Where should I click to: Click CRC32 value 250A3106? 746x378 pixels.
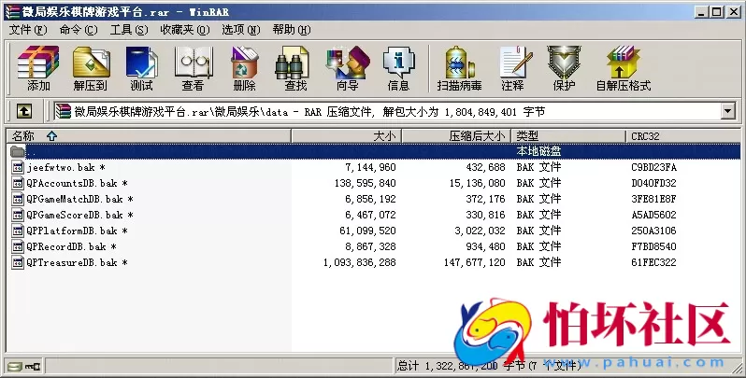click(653, 231)
